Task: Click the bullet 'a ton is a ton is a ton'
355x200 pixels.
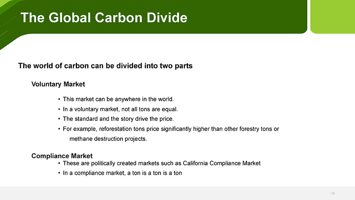Action: pyautogui.click(x=122, y=173)
